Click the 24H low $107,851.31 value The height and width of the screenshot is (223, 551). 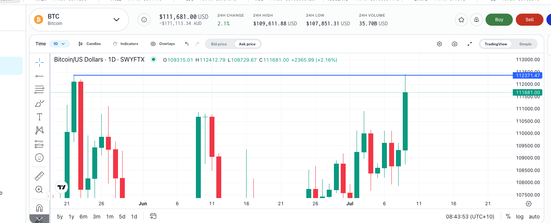328,23
